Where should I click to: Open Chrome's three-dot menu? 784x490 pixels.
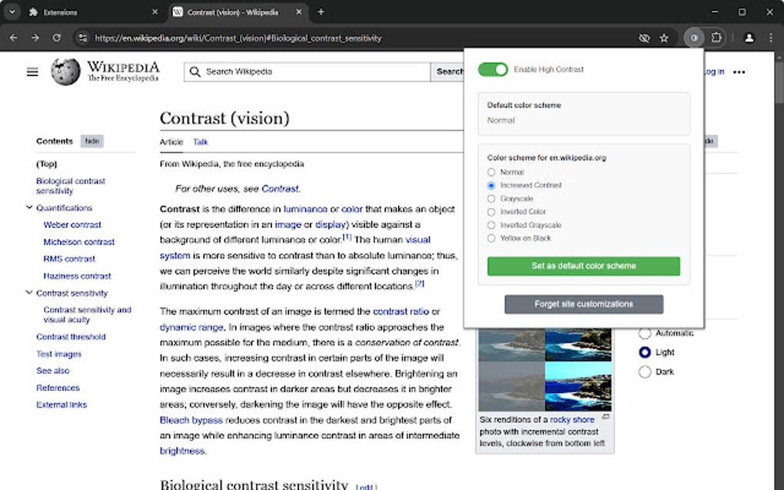point(770,37)
